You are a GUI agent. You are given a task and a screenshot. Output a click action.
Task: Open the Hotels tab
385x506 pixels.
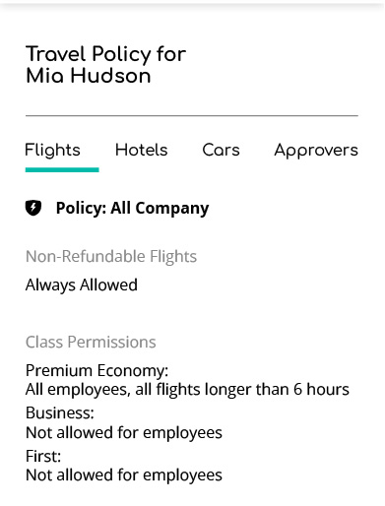coord(142,150)
